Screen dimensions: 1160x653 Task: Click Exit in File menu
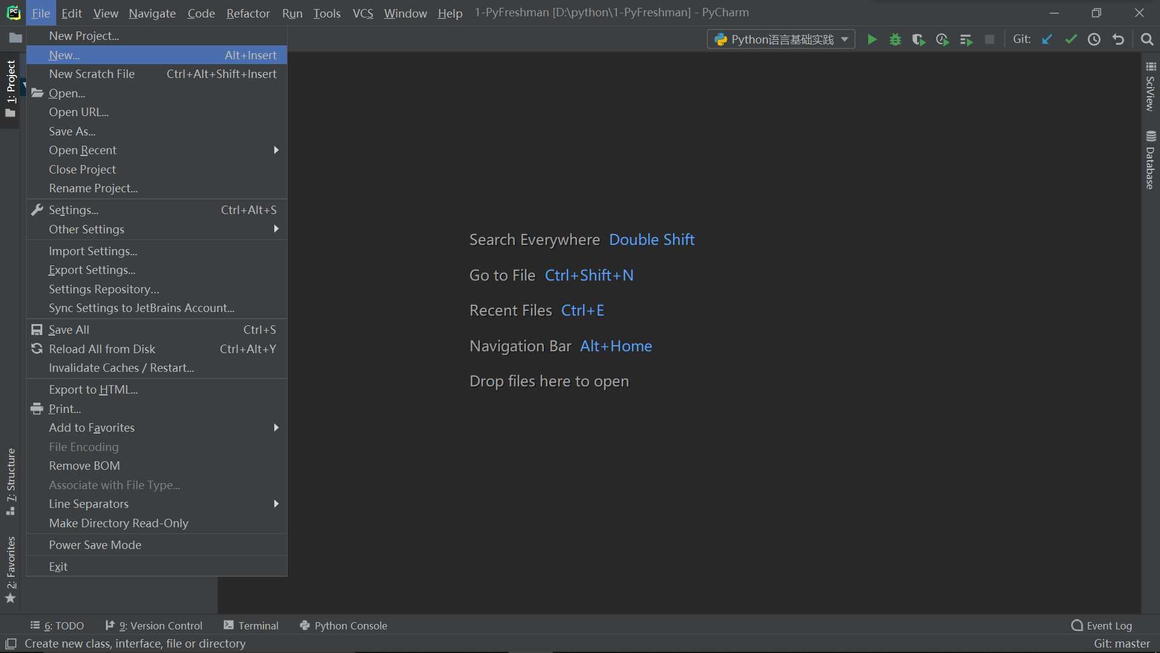click(x=156, y=567)
